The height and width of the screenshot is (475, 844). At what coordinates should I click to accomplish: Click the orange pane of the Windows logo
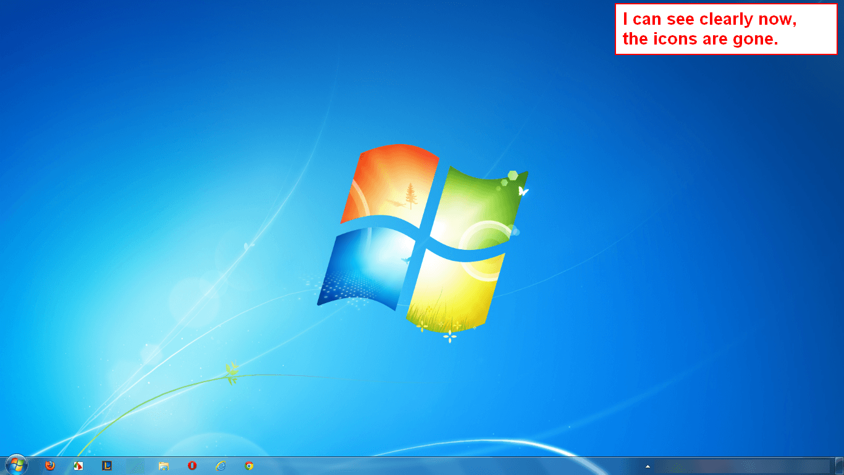[x=388, y=181]
